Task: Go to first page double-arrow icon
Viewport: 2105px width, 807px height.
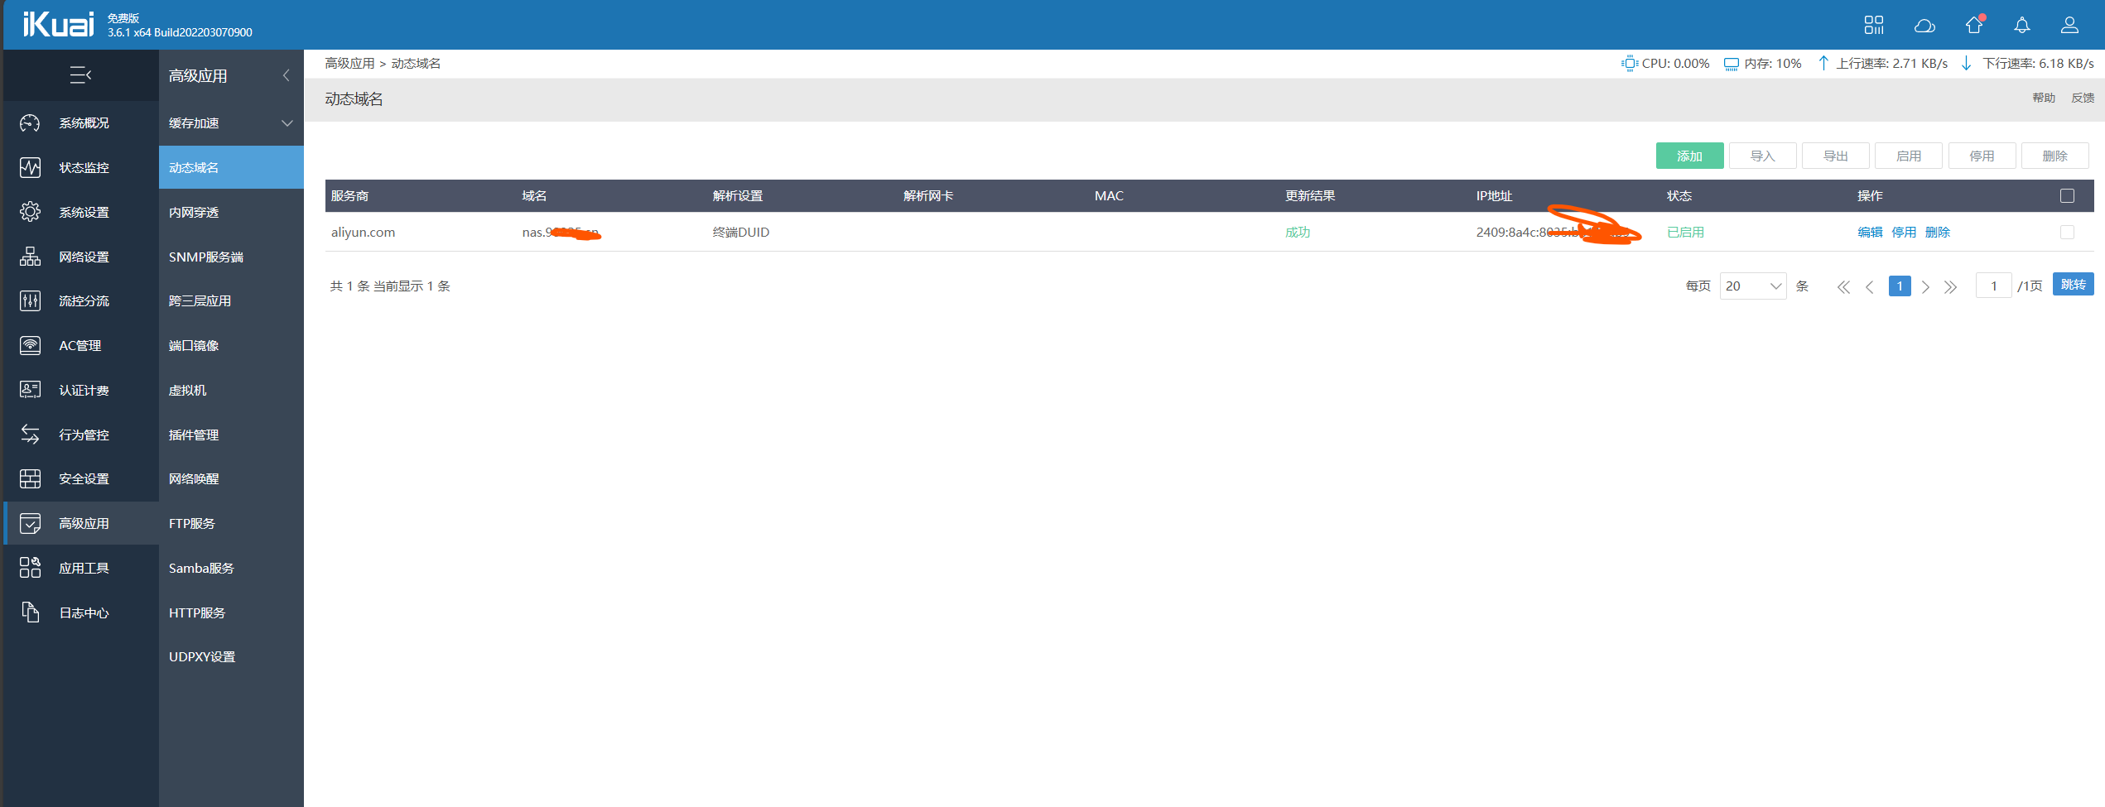Action: [x=1842, y=286]
